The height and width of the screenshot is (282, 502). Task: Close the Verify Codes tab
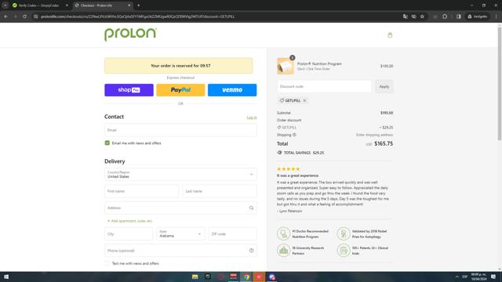click(x=67, y=5)
